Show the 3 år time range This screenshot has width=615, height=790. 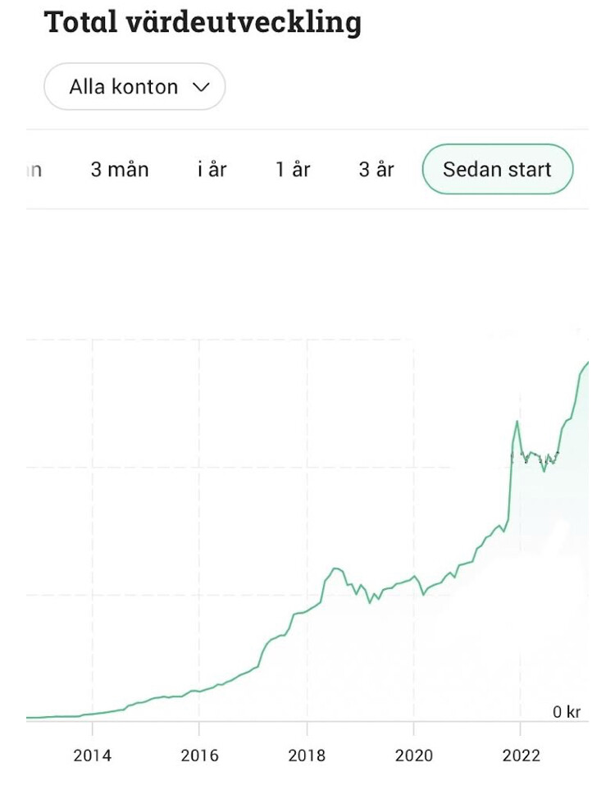tap(376, 169)
